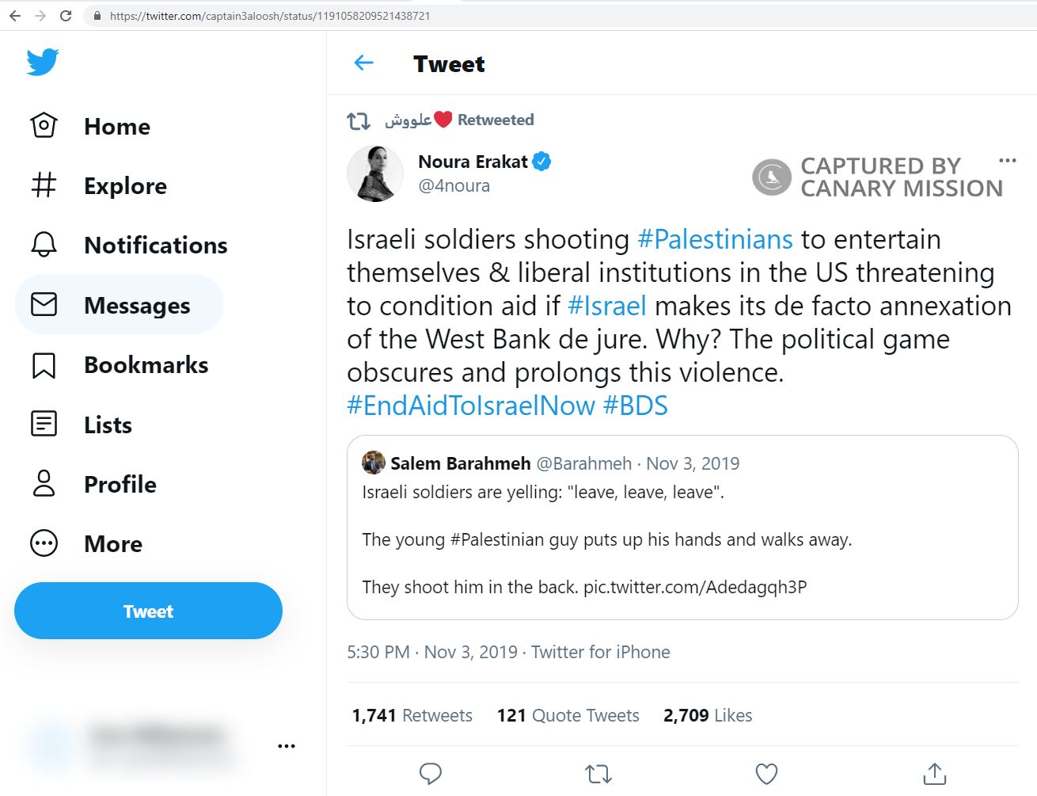This screenshot has width=1037, height=796.
Task: Follow the #EndAidToIsraelNow hashtag link
Action: tap(469, 406)
